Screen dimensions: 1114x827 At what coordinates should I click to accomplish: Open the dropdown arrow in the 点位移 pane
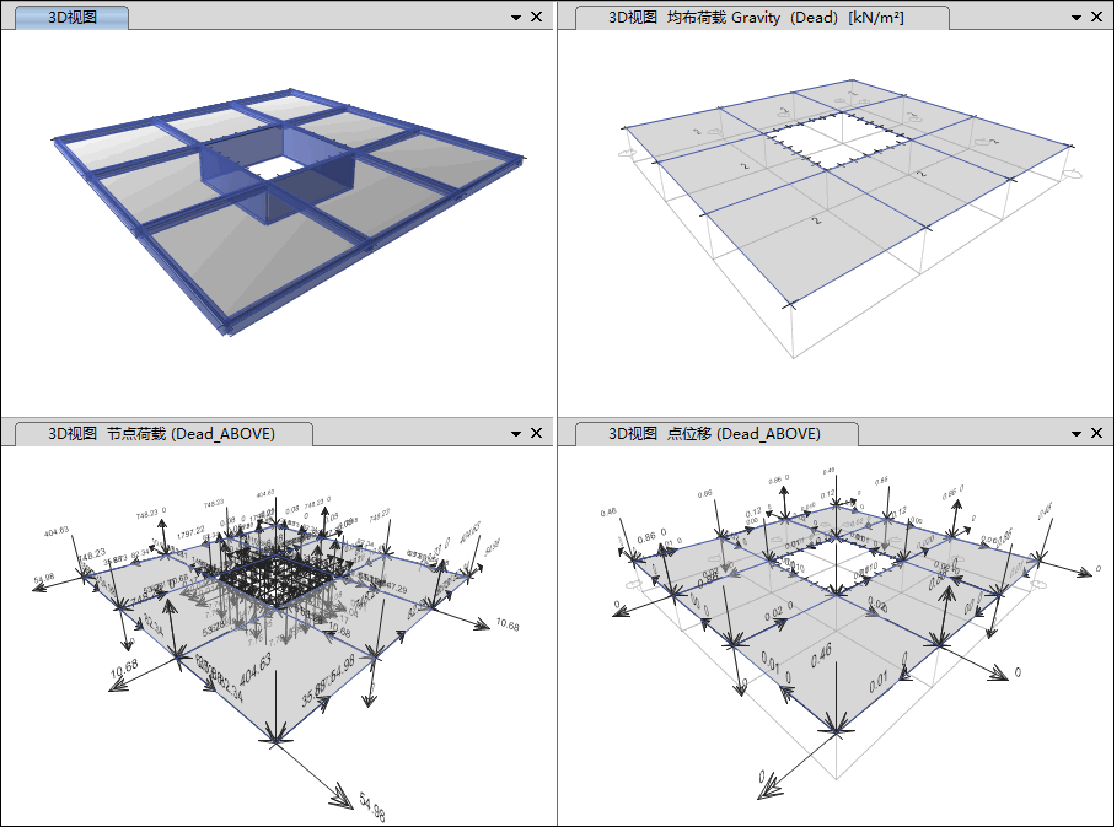(x=1076, y=434)
